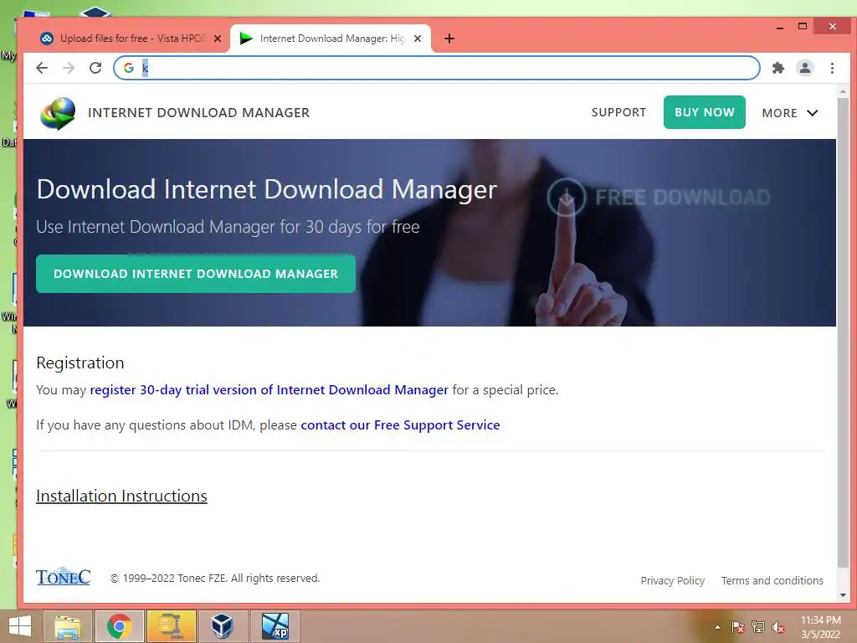
Task: Go back with the browser back arrow
Action: click(x=42, y=68)
